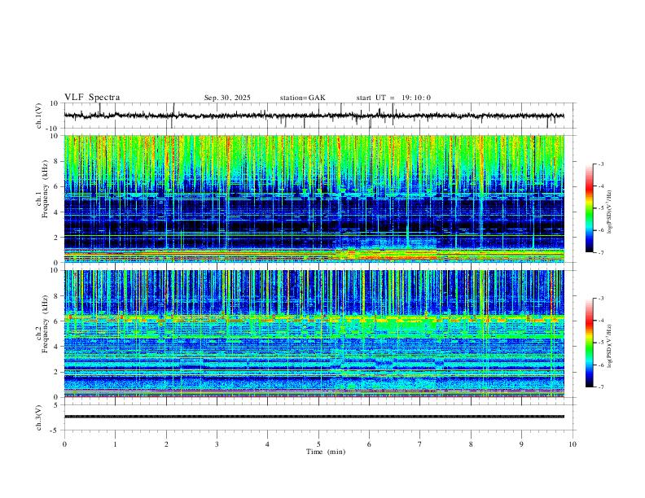
Task: Click the 'ch.1(V)' waveform axis label
Action: (x=39, y=116)
